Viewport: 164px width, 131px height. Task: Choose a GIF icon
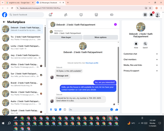[x=65, y=109]
